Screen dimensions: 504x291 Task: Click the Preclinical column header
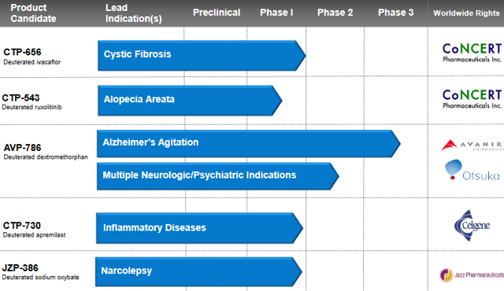coord(217,13)
